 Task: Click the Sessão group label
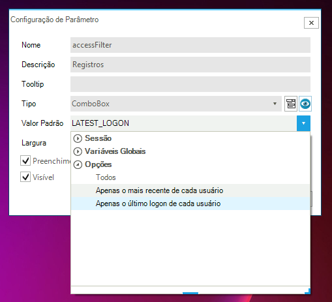tap(98, 138)
